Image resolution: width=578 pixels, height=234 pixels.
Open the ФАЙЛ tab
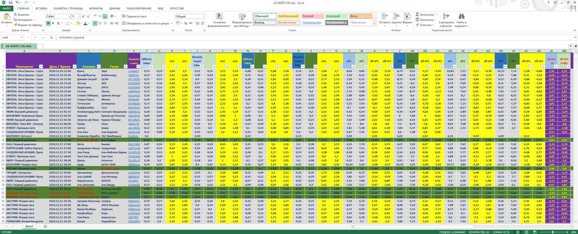(7, 8)
